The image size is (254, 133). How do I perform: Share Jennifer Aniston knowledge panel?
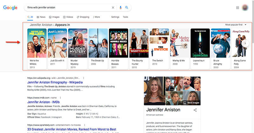(x=195, y=110)
